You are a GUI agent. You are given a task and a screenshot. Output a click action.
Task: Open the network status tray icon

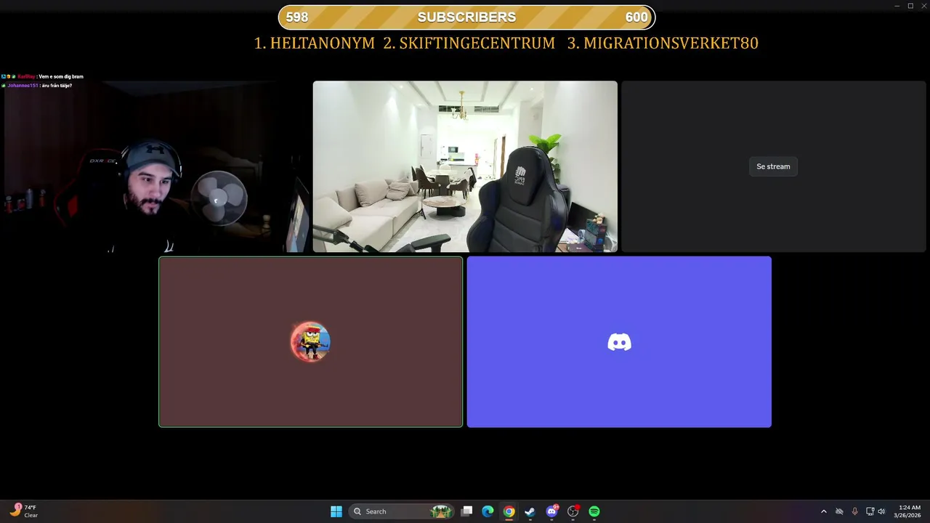coord(870,511)
